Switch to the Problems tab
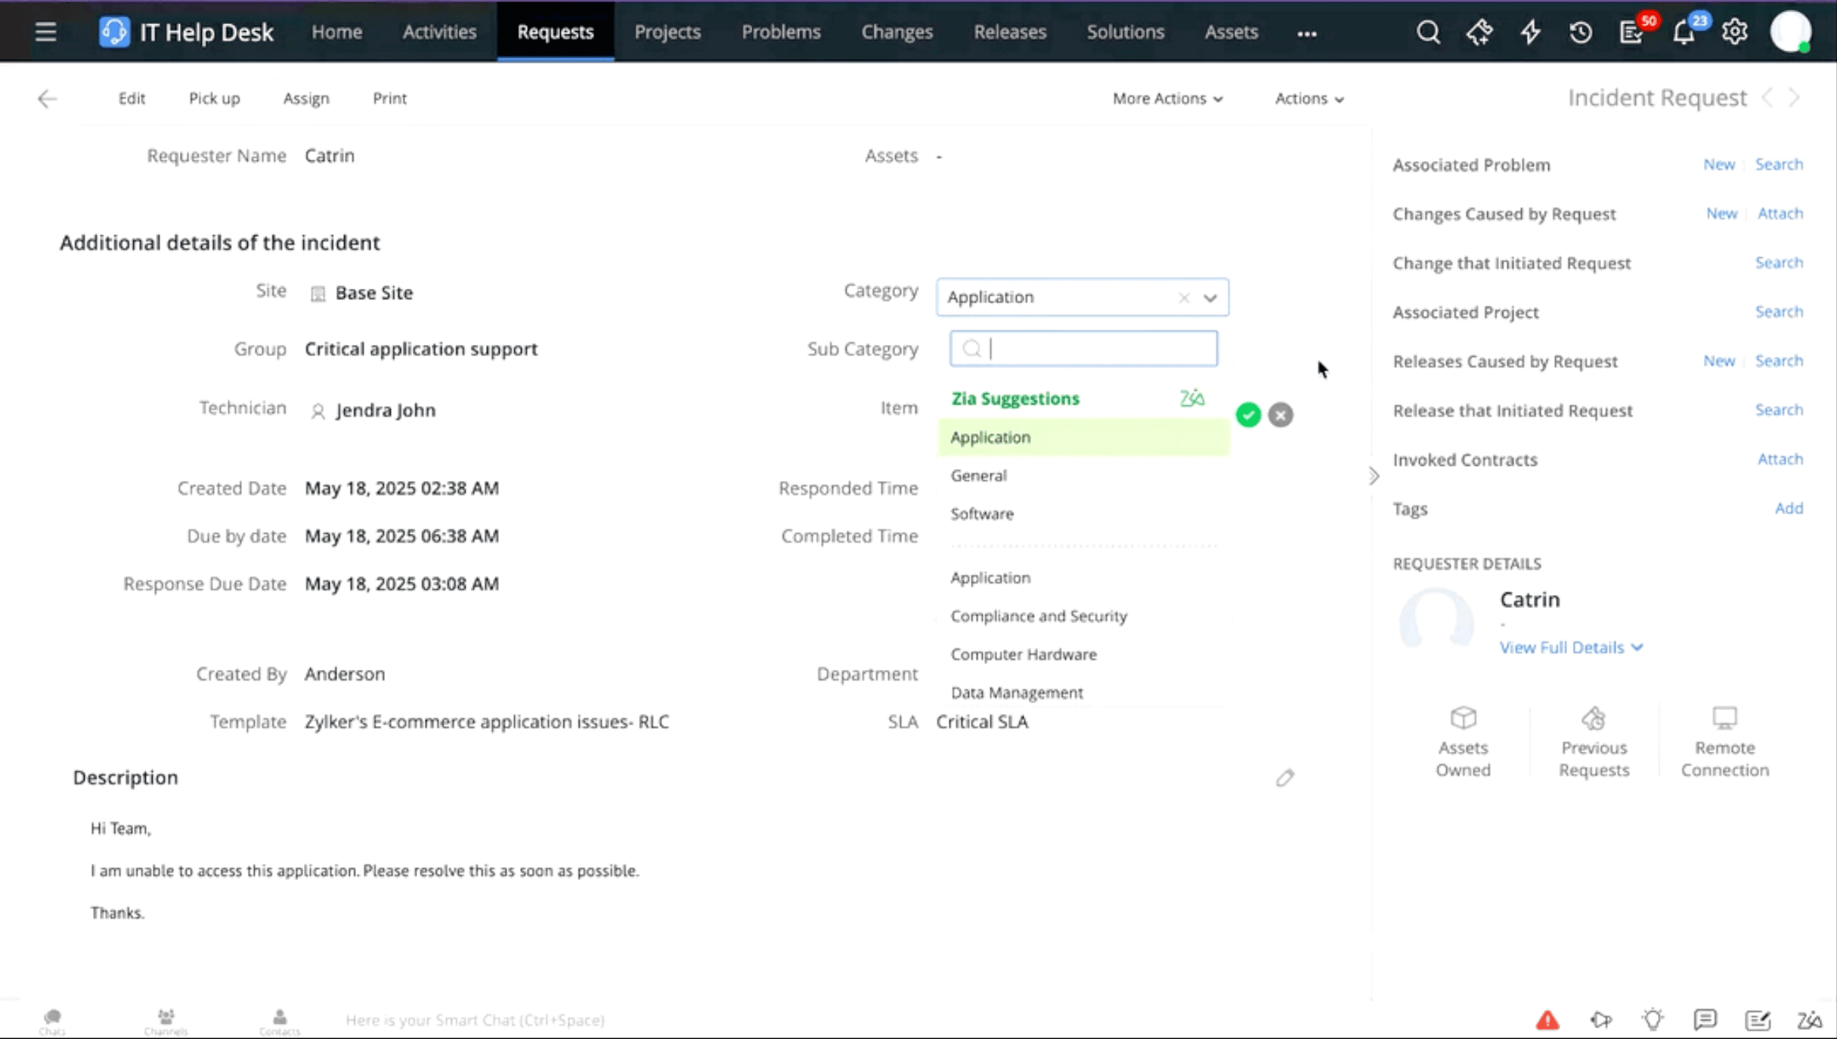Image resolution: width=1837 pixels, height=1039 pixels. coord(781,32)
